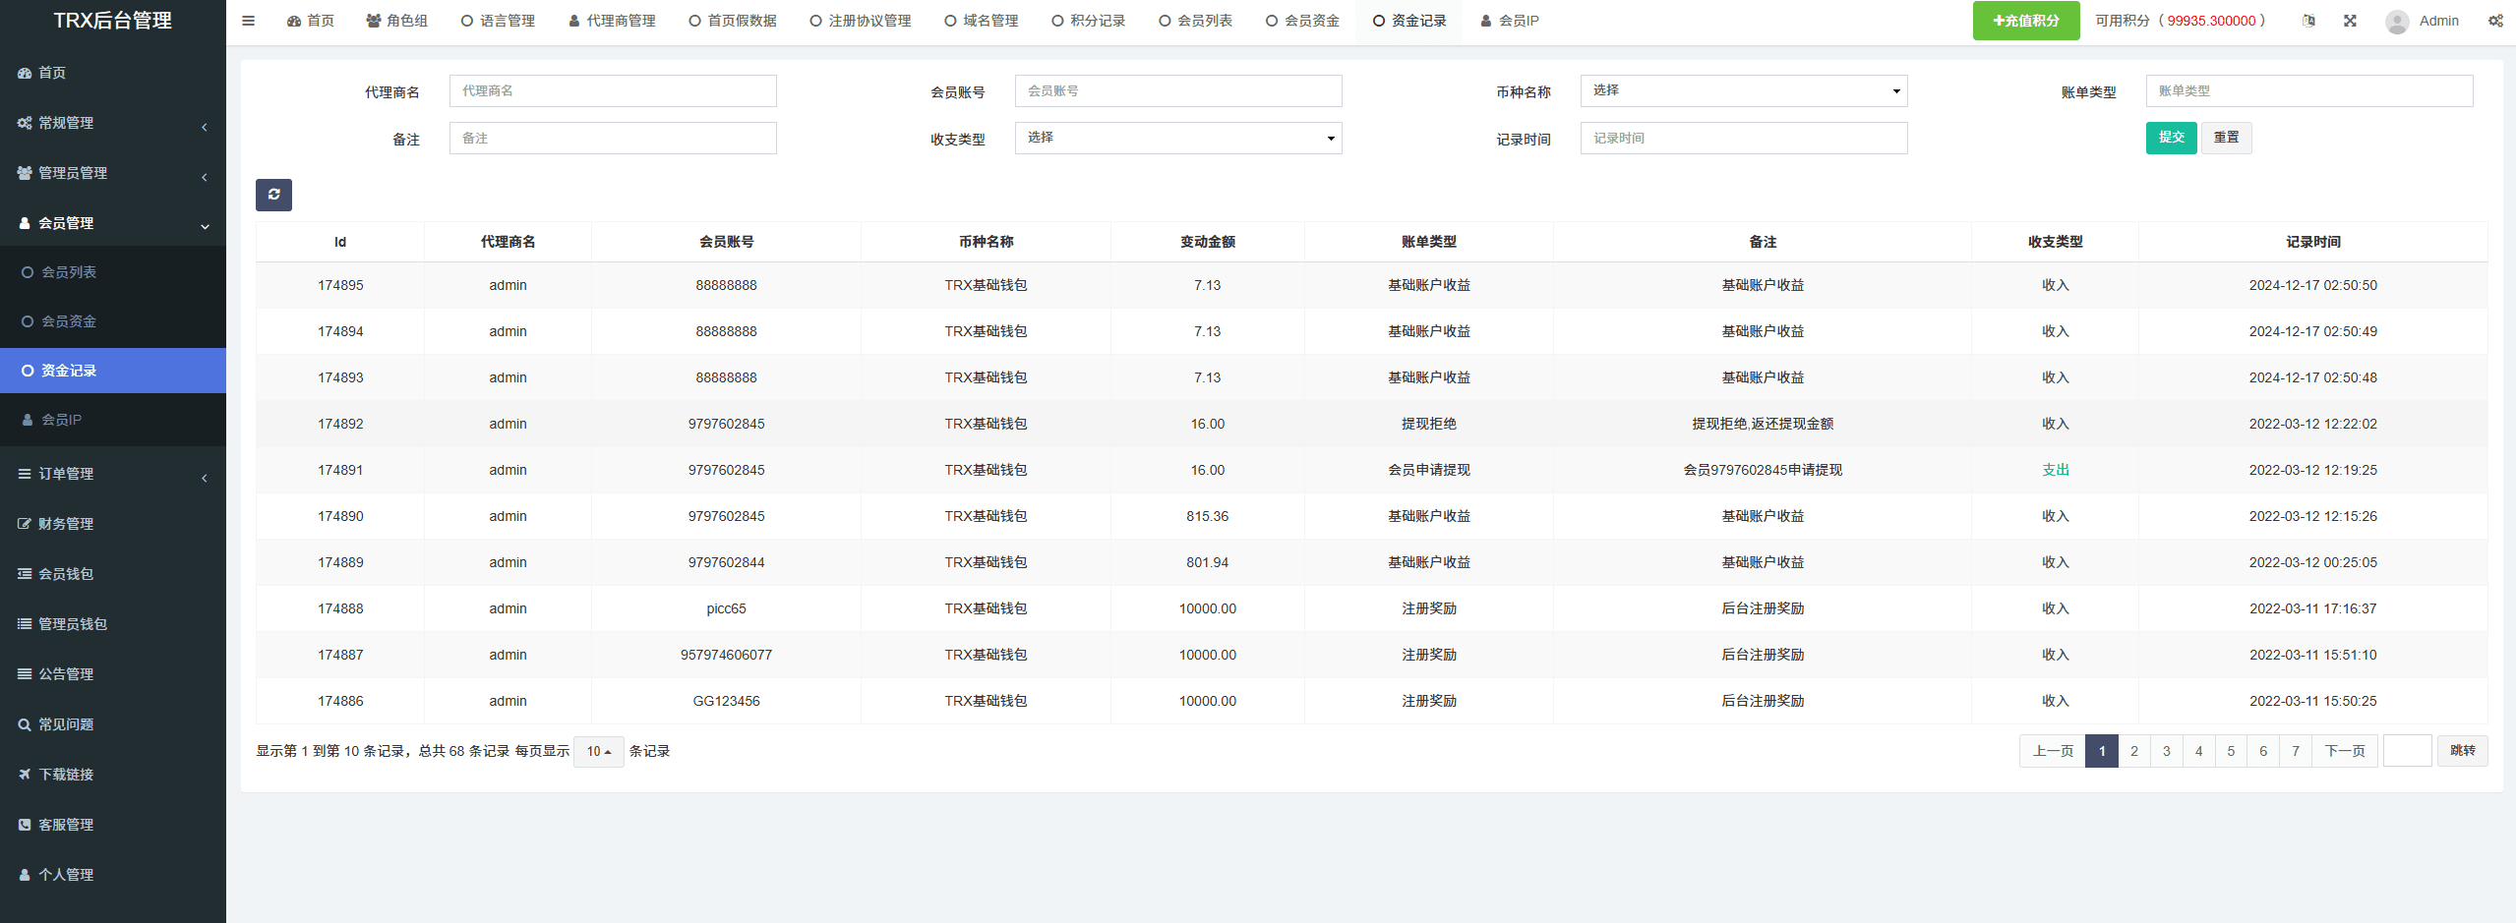
Task: Open 首页 dashboard in the sidebar
Action: pyautogui.click(x=113, y=73)
